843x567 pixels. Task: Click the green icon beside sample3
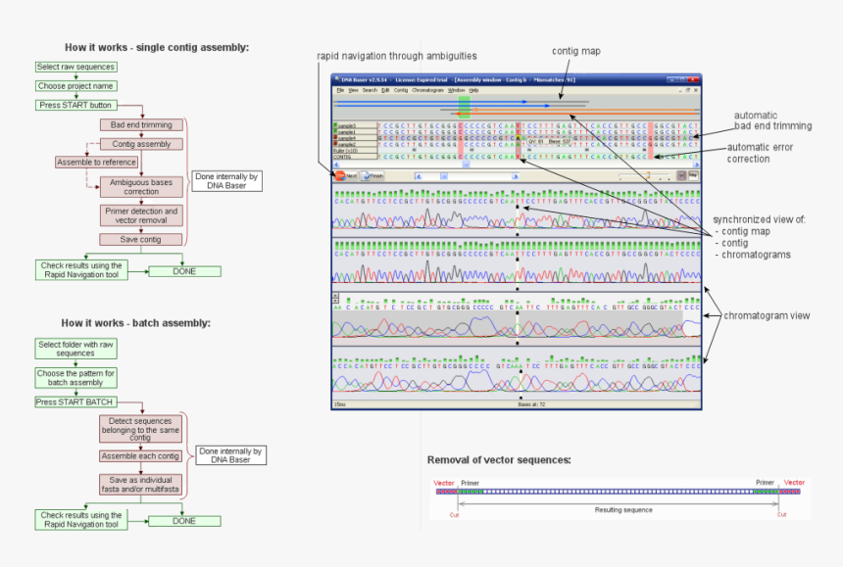(x=335, y=125)
